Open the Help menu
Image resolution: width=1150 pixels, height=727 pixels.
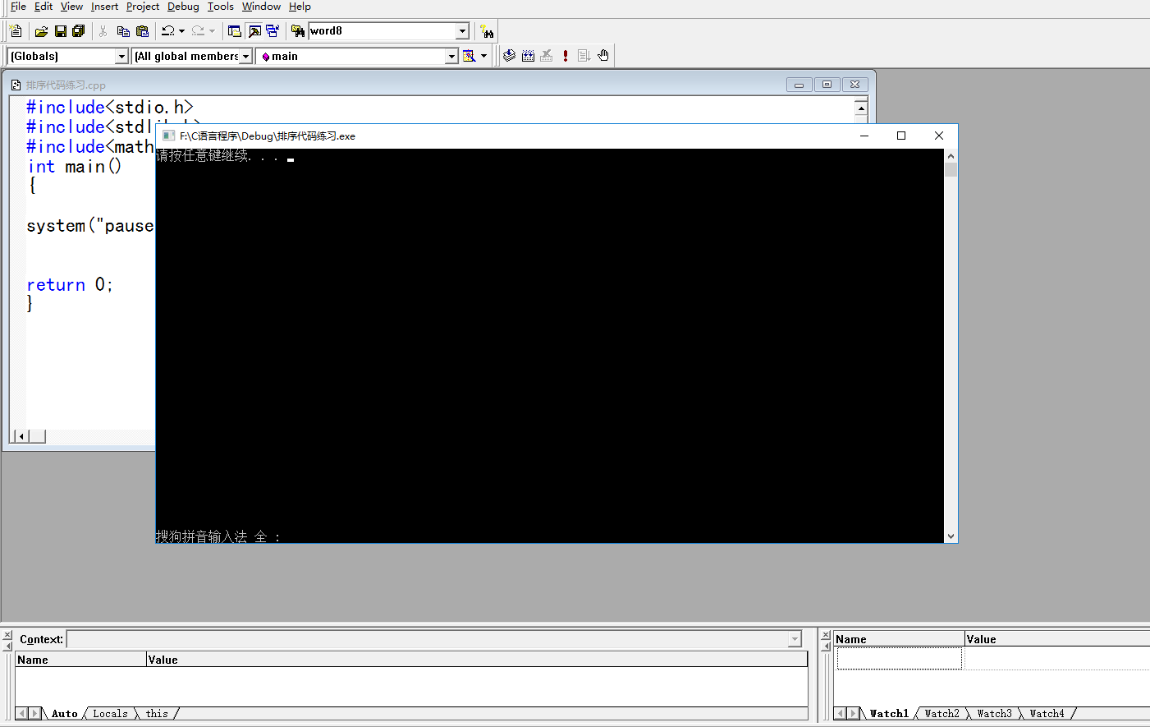point(300,7)
